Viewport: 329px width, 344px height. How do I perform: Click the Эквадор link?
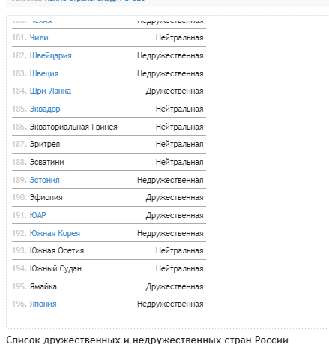tap(45, 109)
